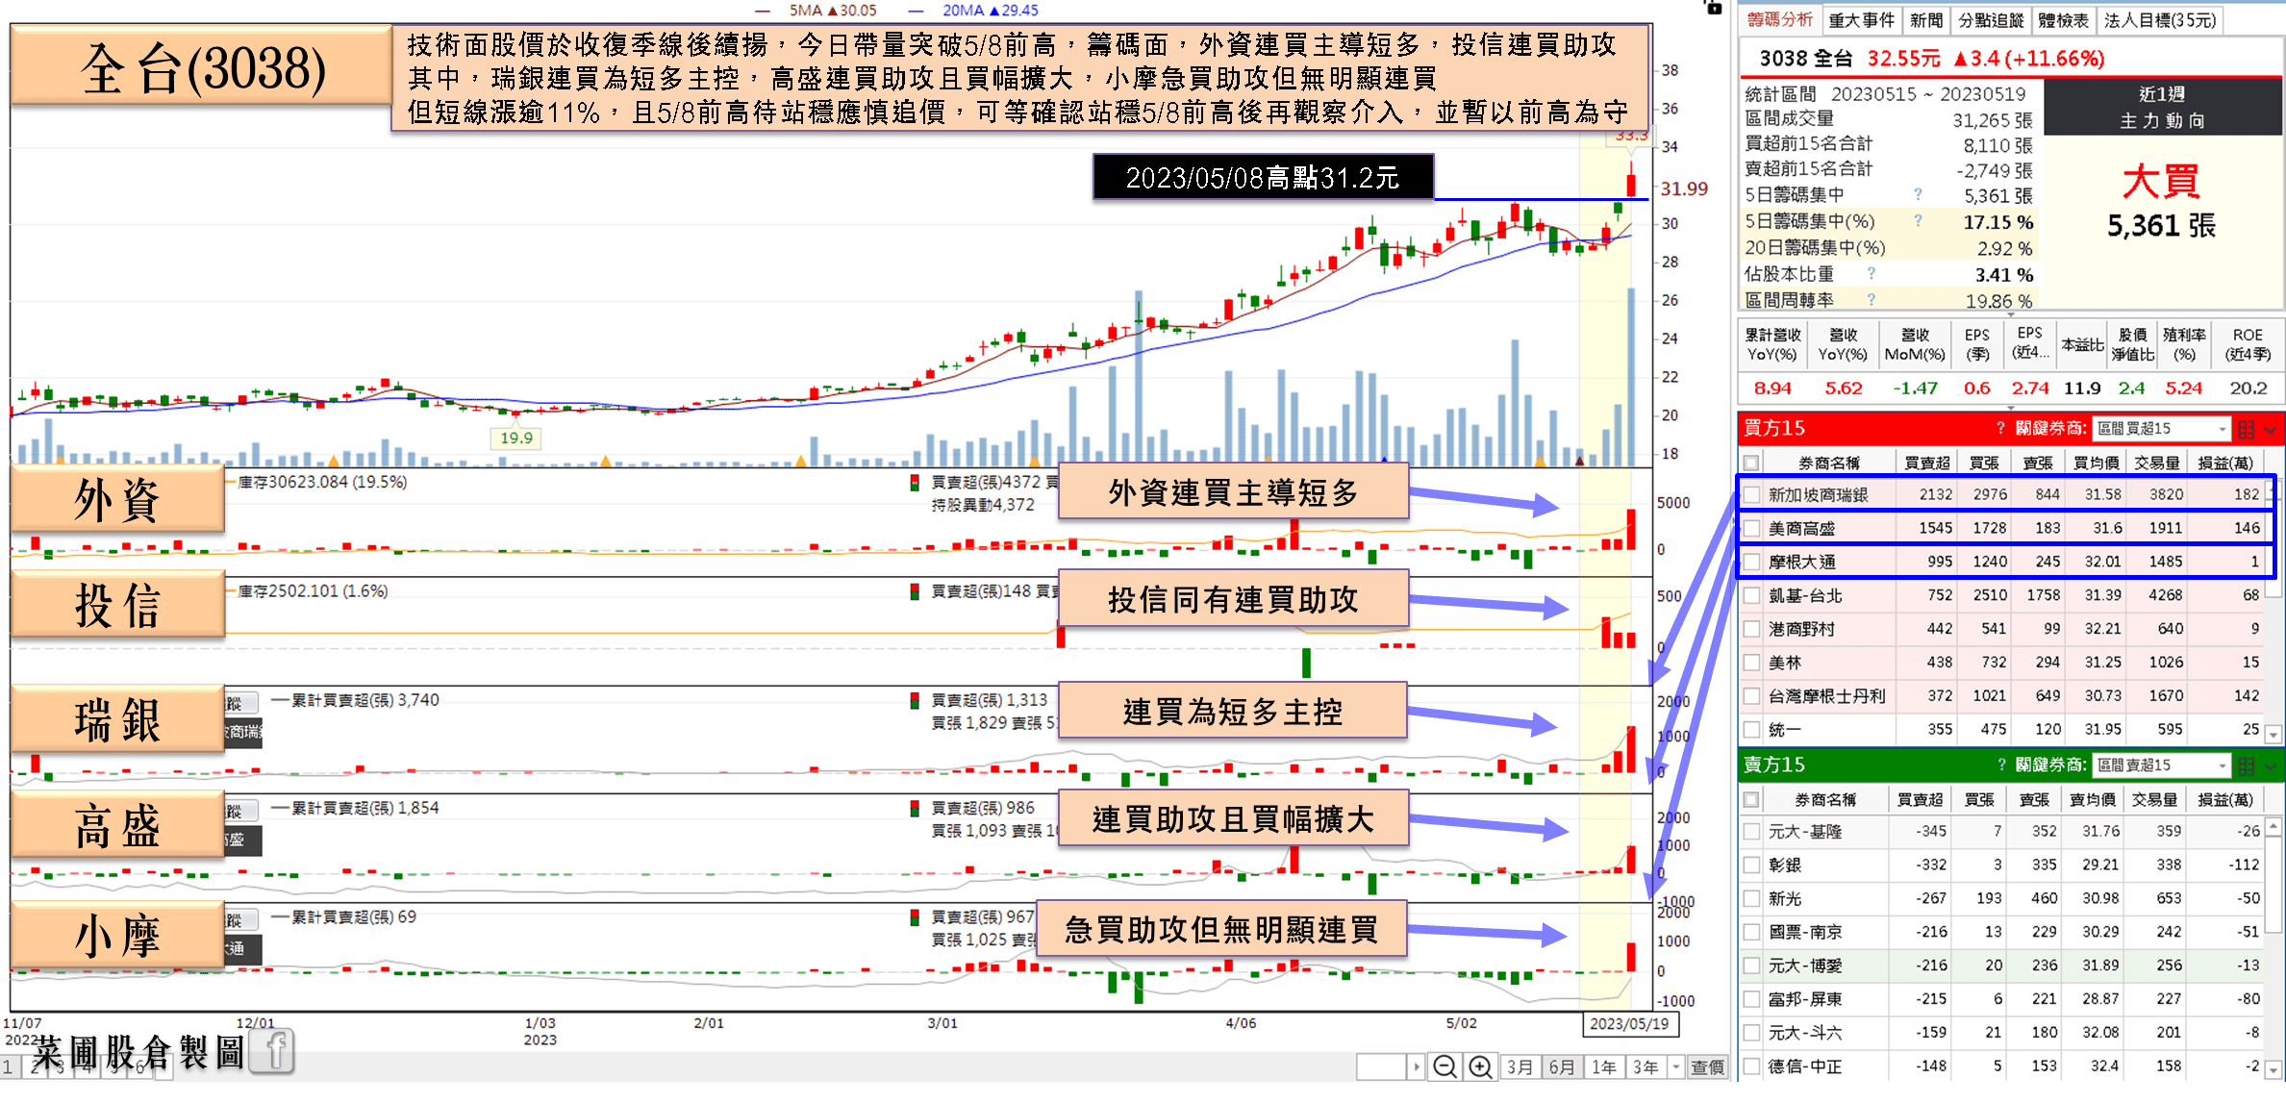This screenshot has height=1103, width=2286.
Task: Select the 美林 broker row
Action: (2002, 663)
